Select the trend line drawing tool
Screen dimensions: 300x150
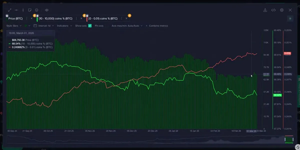point(9,10)
